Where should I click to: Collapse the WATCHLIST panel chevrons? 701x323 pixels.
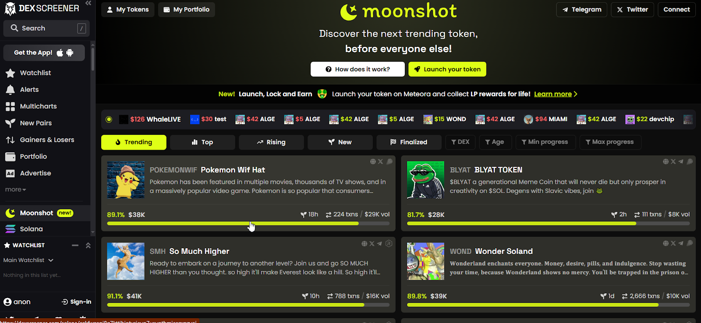click(x=88, y=246)
